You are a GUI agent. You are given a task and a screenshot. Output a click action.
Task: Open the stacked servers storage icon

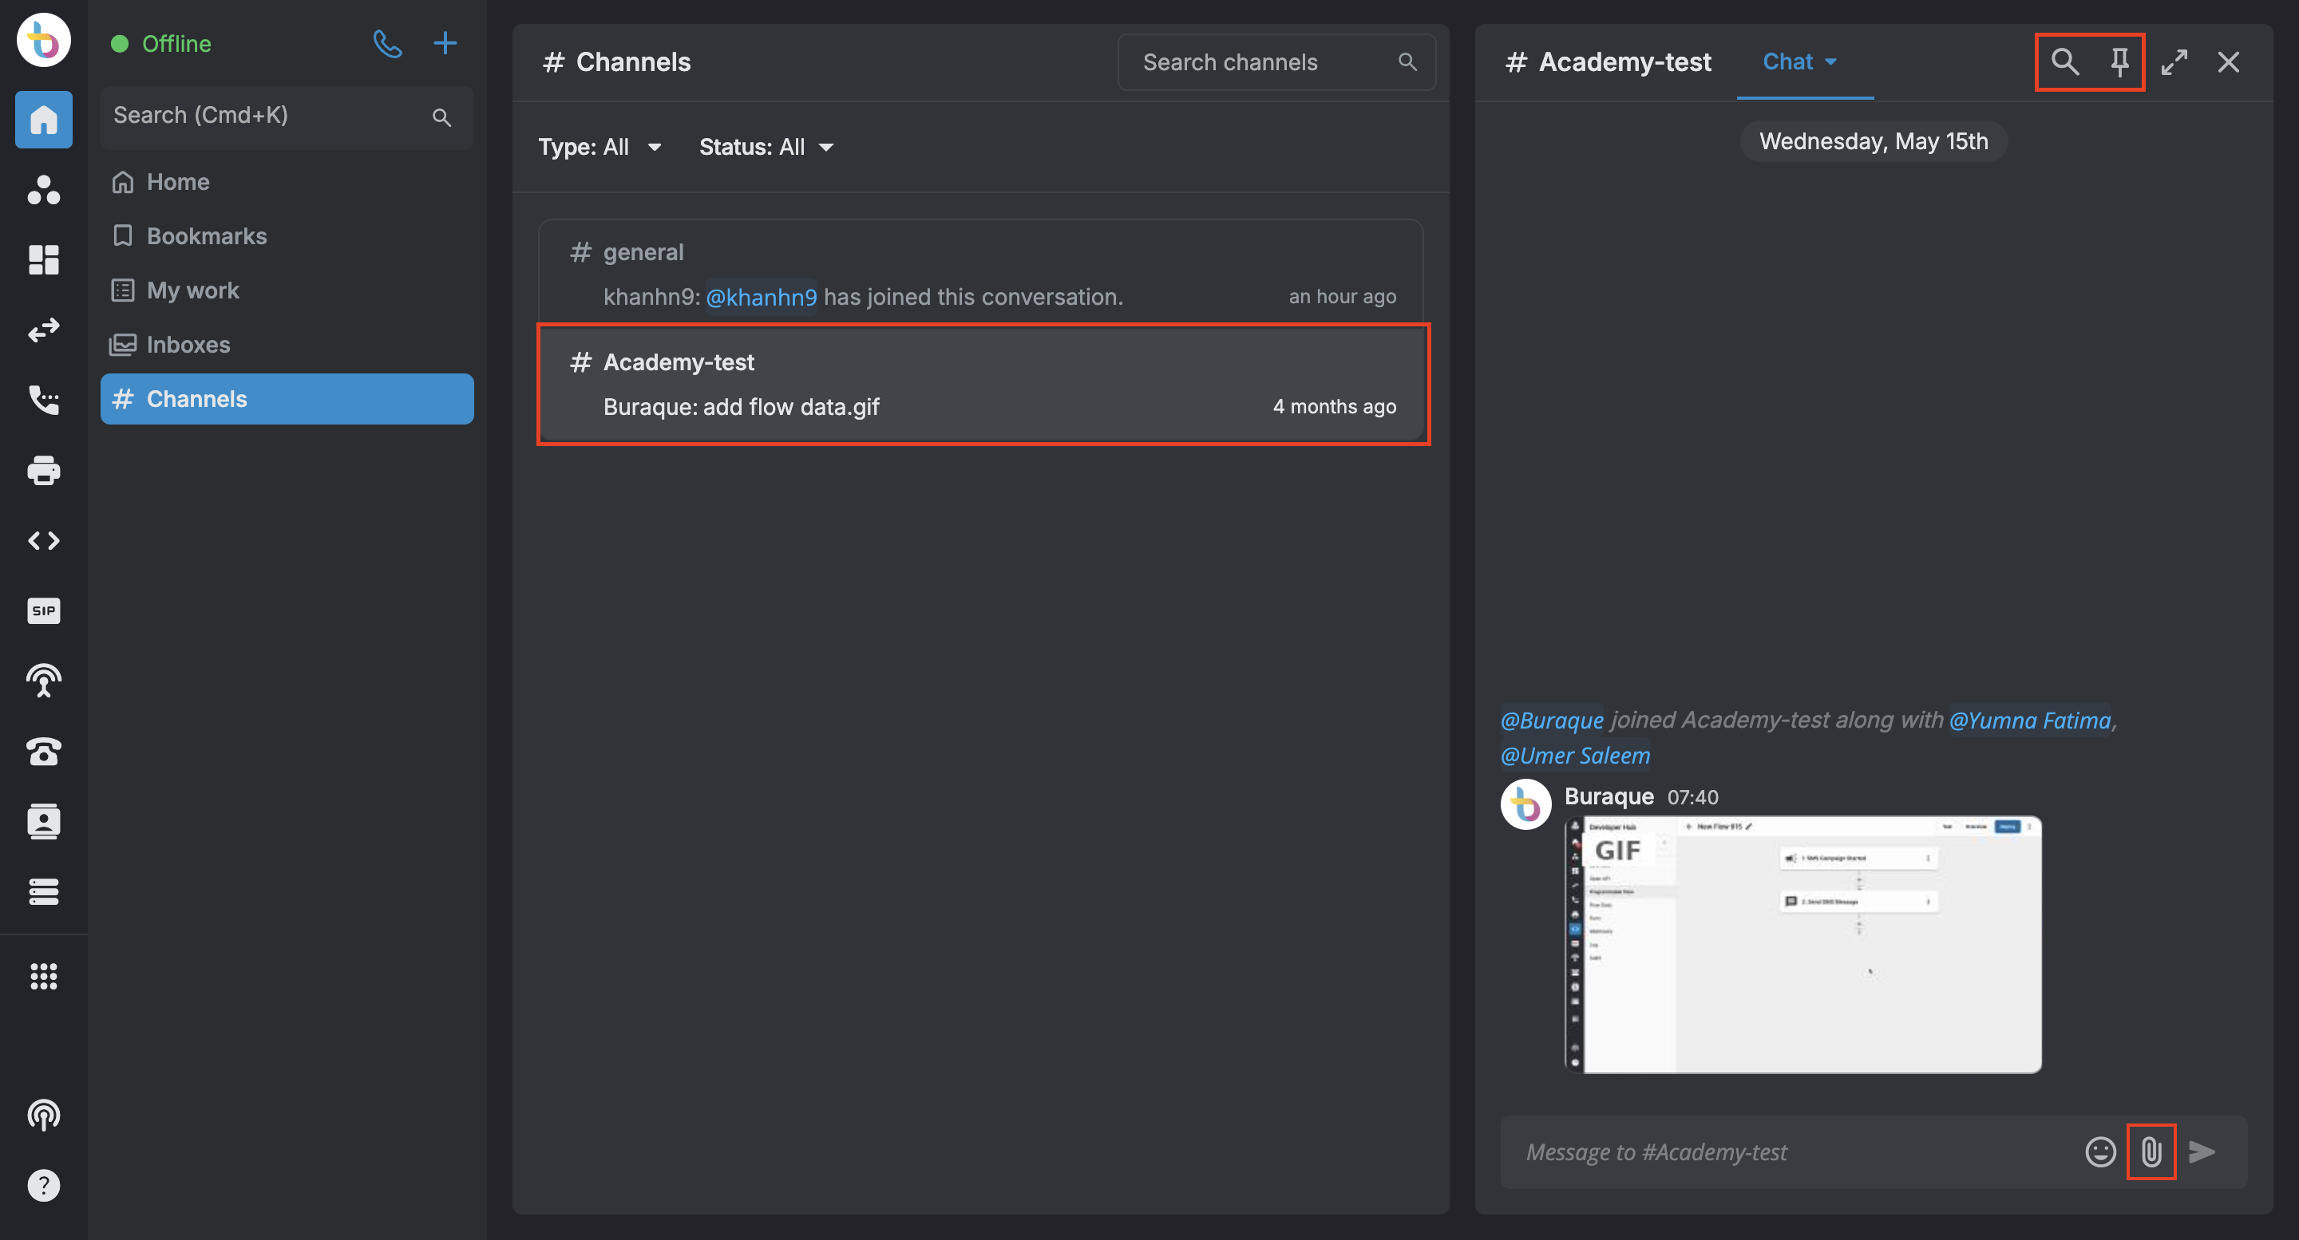coord(44,891)
